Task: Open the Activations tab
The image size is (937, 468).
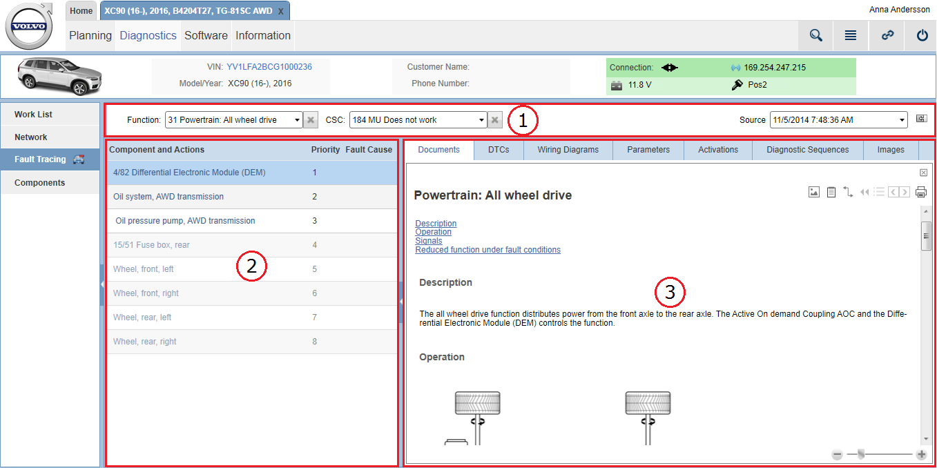Action: [718, 150]
